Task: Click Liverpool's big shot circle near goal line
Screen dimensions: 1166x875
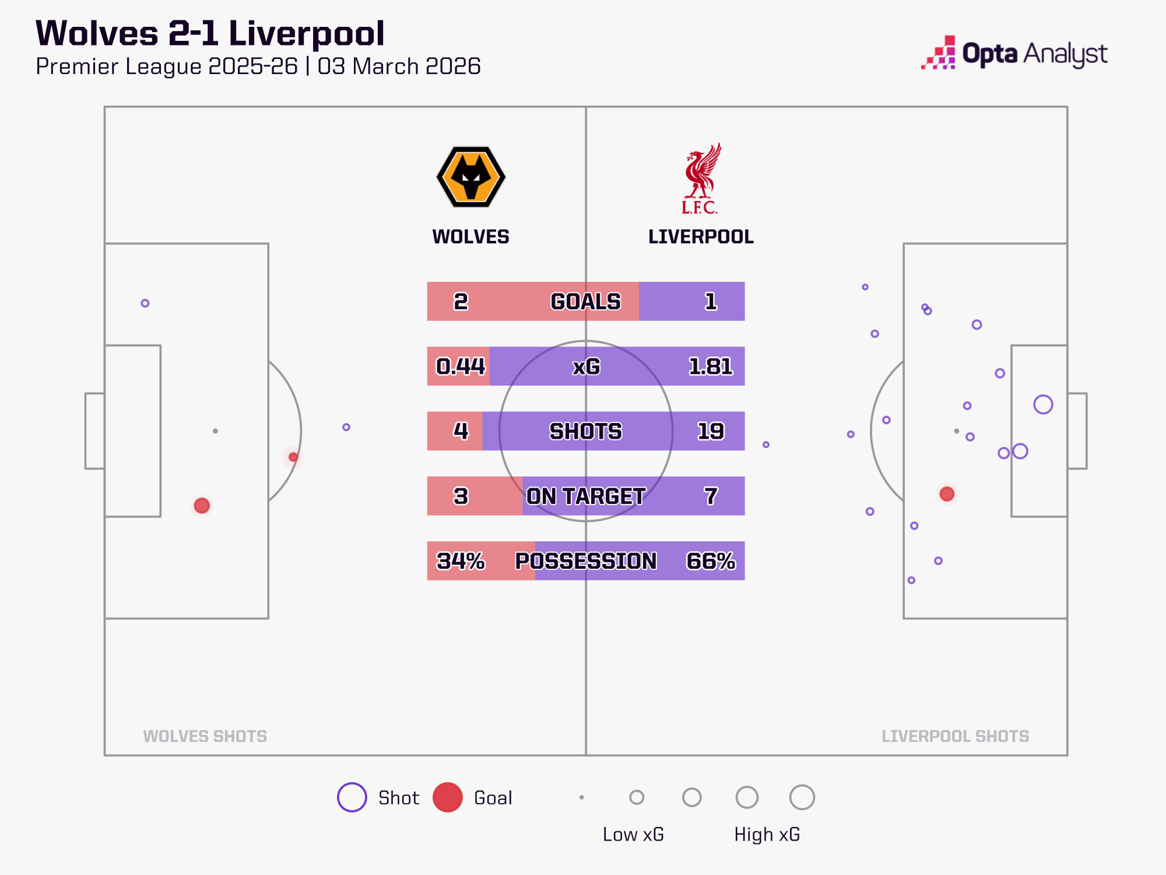Action: point(1043,404)
